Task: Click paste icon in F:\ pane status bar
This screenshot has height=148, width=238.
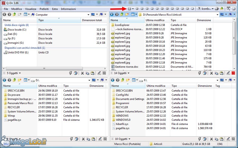Action: [x=221, y=139]
